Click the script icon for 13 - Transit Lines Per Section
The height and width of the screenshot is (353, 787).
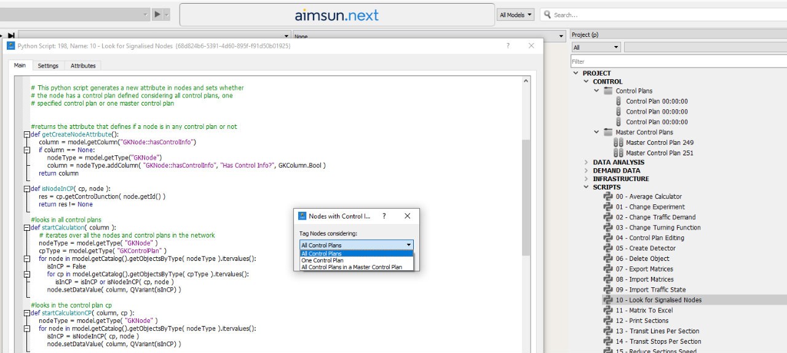coord(609,331)
